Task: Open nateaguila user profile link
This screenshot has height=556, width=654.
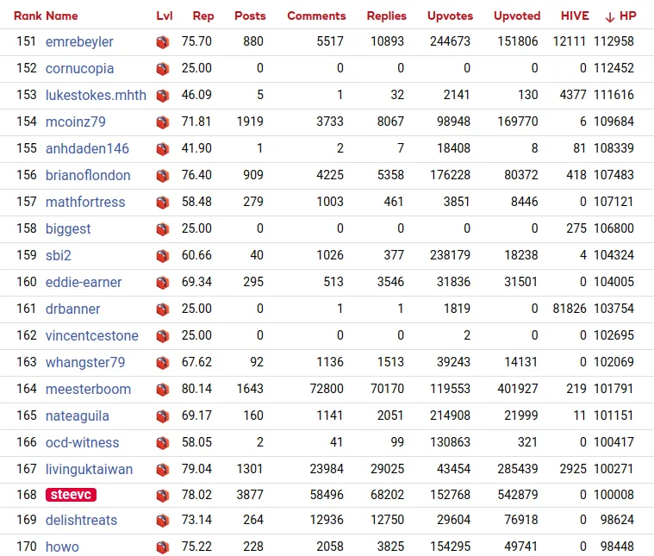Action: pos(78,415)
